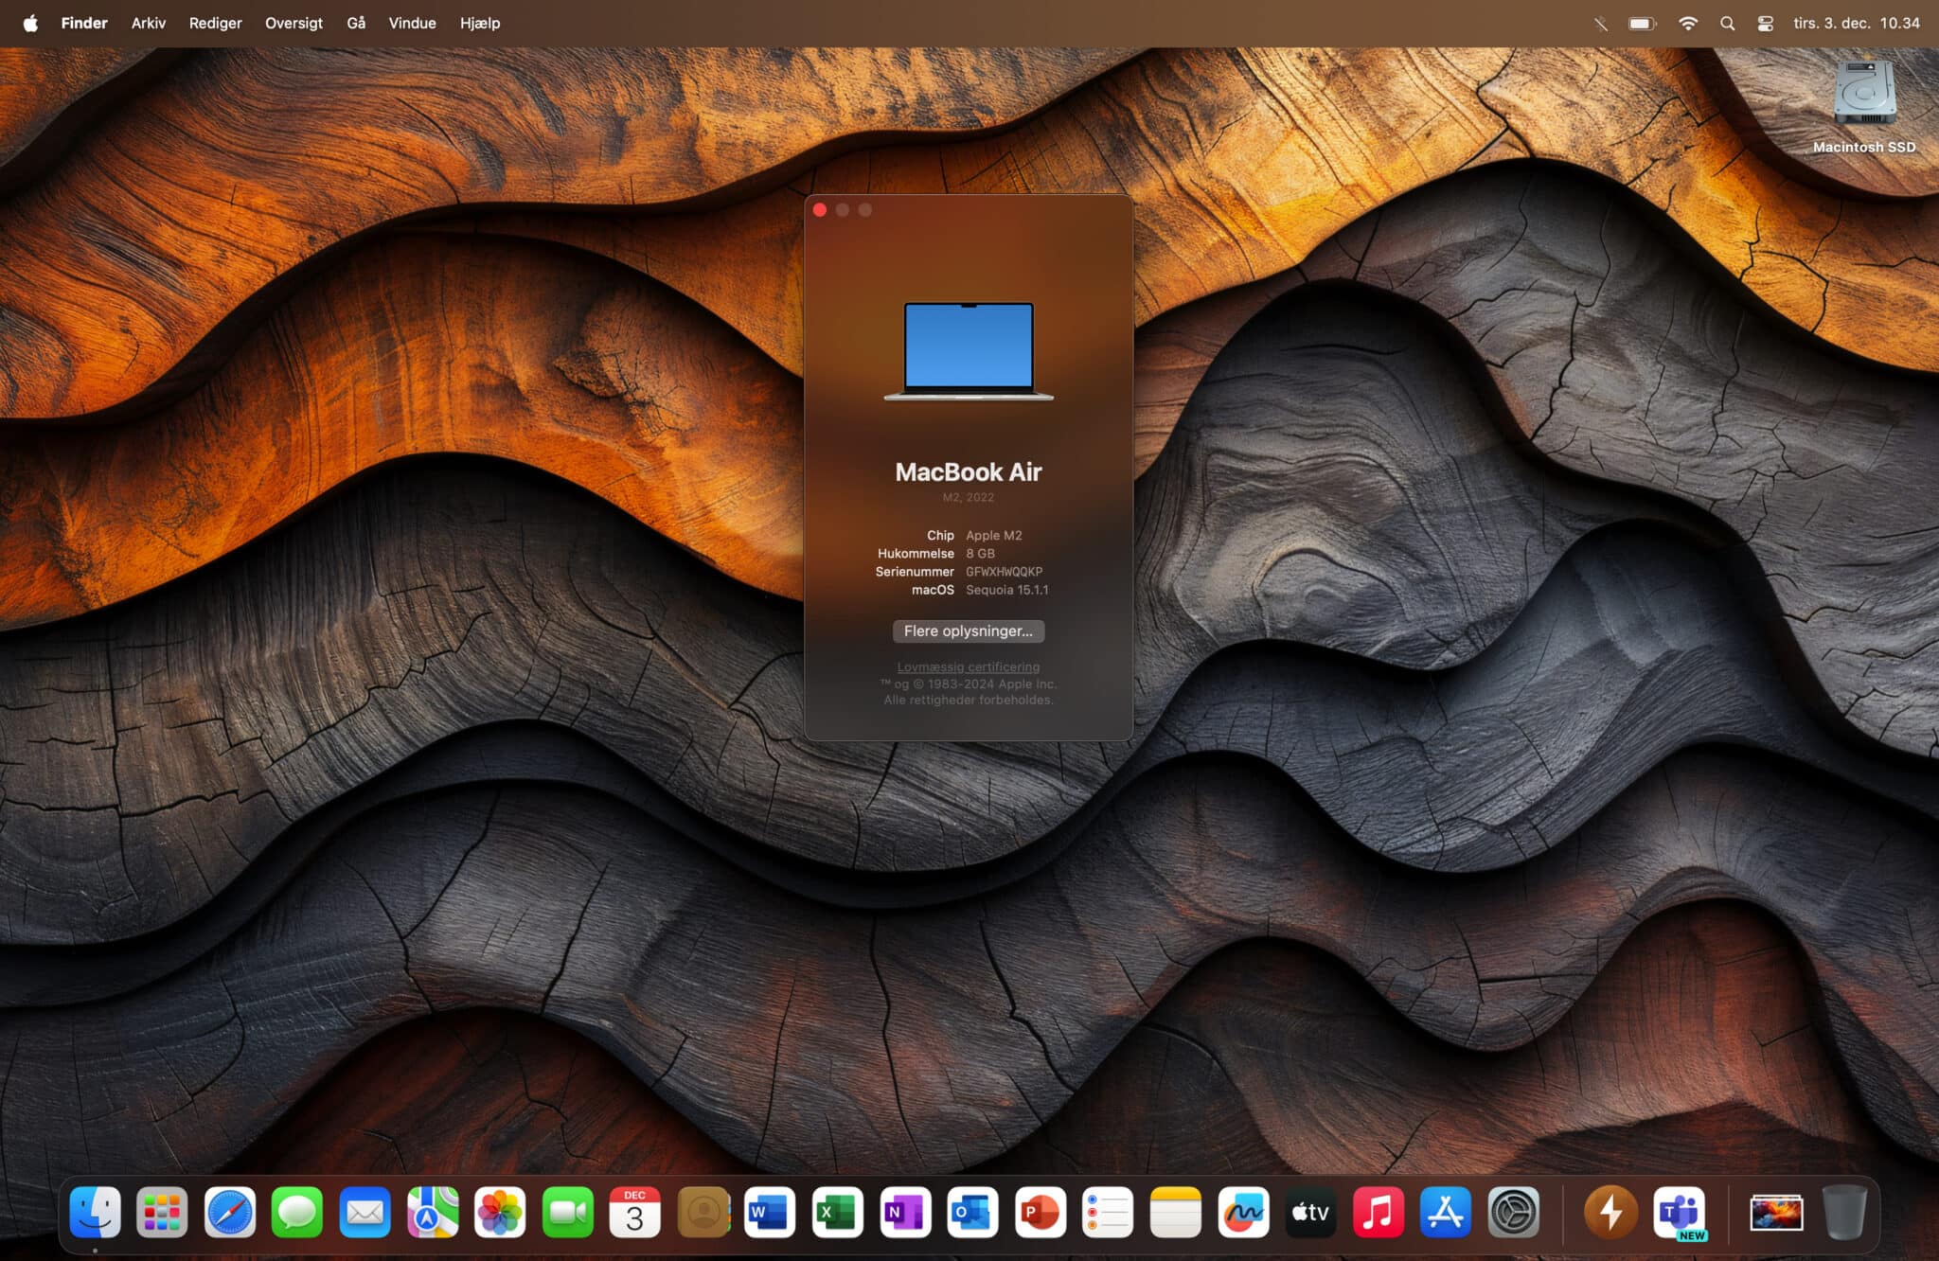1939x1261 pixels.
Task: Open the Apple menu
Action: click(x=30, y=23)
